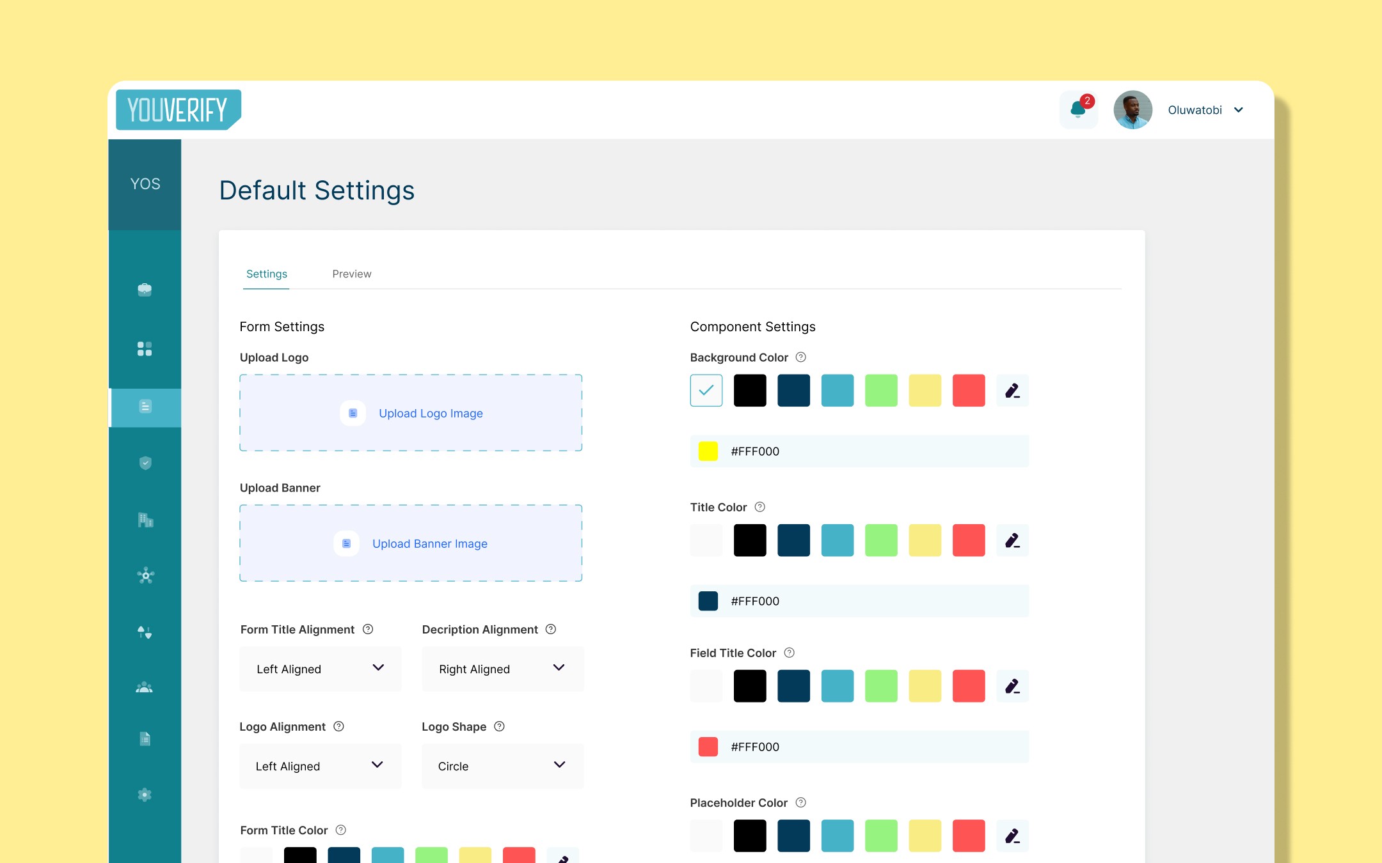
Task: Click the Title Color help icon
Action: tap(759, 507)
